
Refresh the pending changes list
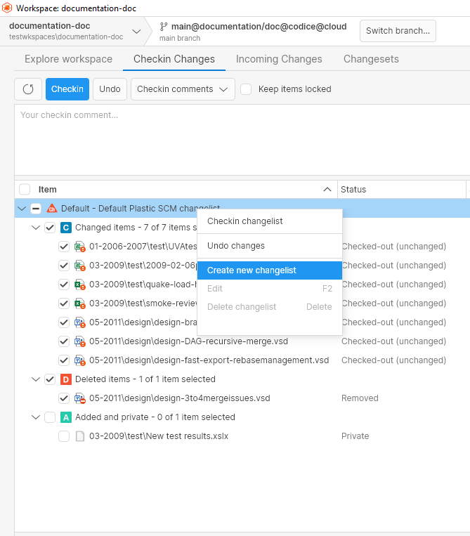click(28, 89)
